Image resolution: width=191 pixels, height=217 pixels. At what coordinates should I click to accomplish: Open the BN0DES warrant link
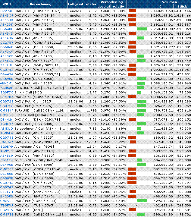(7, 196)
